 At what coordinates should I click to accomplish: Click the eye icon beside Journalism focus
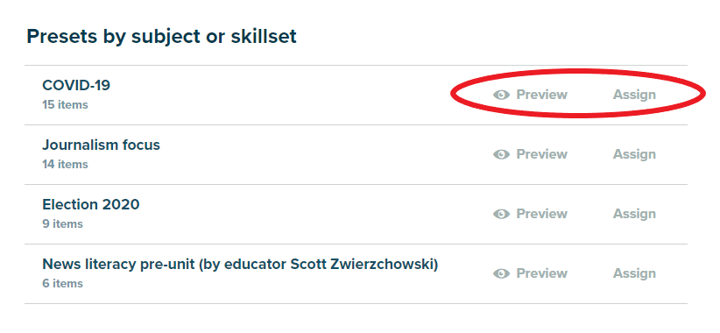coord(501,155)
